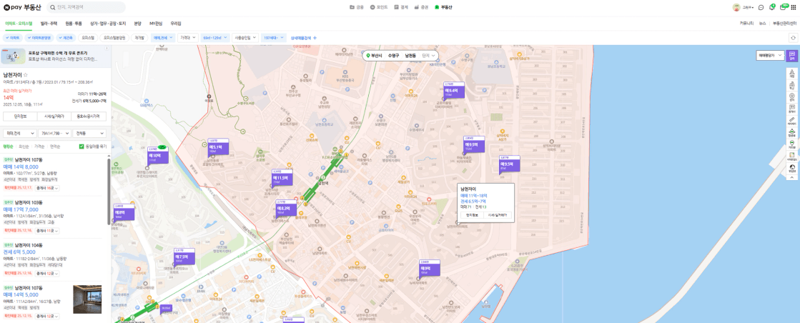Expand the 가격대 filter dropdown
The width and height of the screenshot is (800, 323).
[x=187, y=38]
